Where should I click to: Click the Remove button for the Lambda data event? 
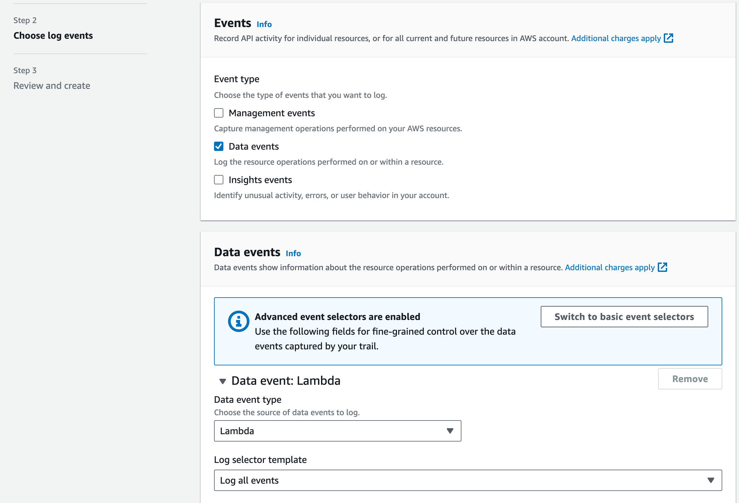[x=690, y=379]
